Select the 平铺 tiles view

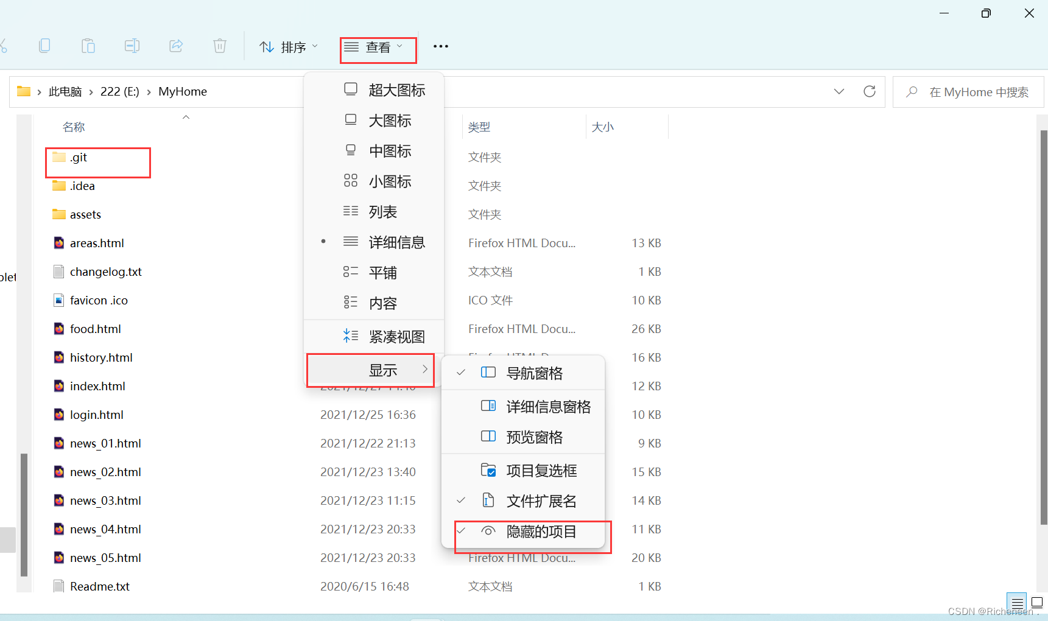pyautogui.click(x=374, y=273)
